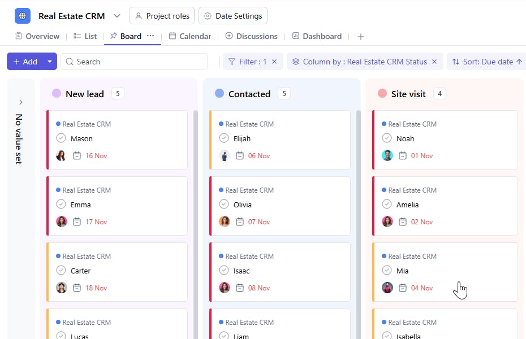Click the Date Settings button
The image size is (526, 339).
coord(233,16)
